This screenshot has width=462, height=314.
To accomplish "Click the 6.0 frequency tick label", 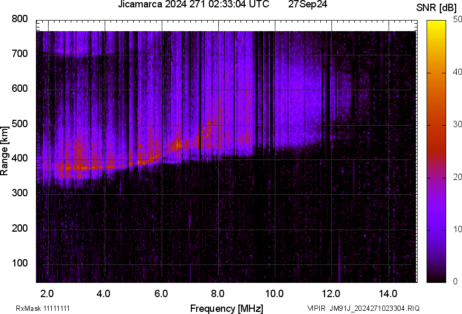I will tap(161, 294).
